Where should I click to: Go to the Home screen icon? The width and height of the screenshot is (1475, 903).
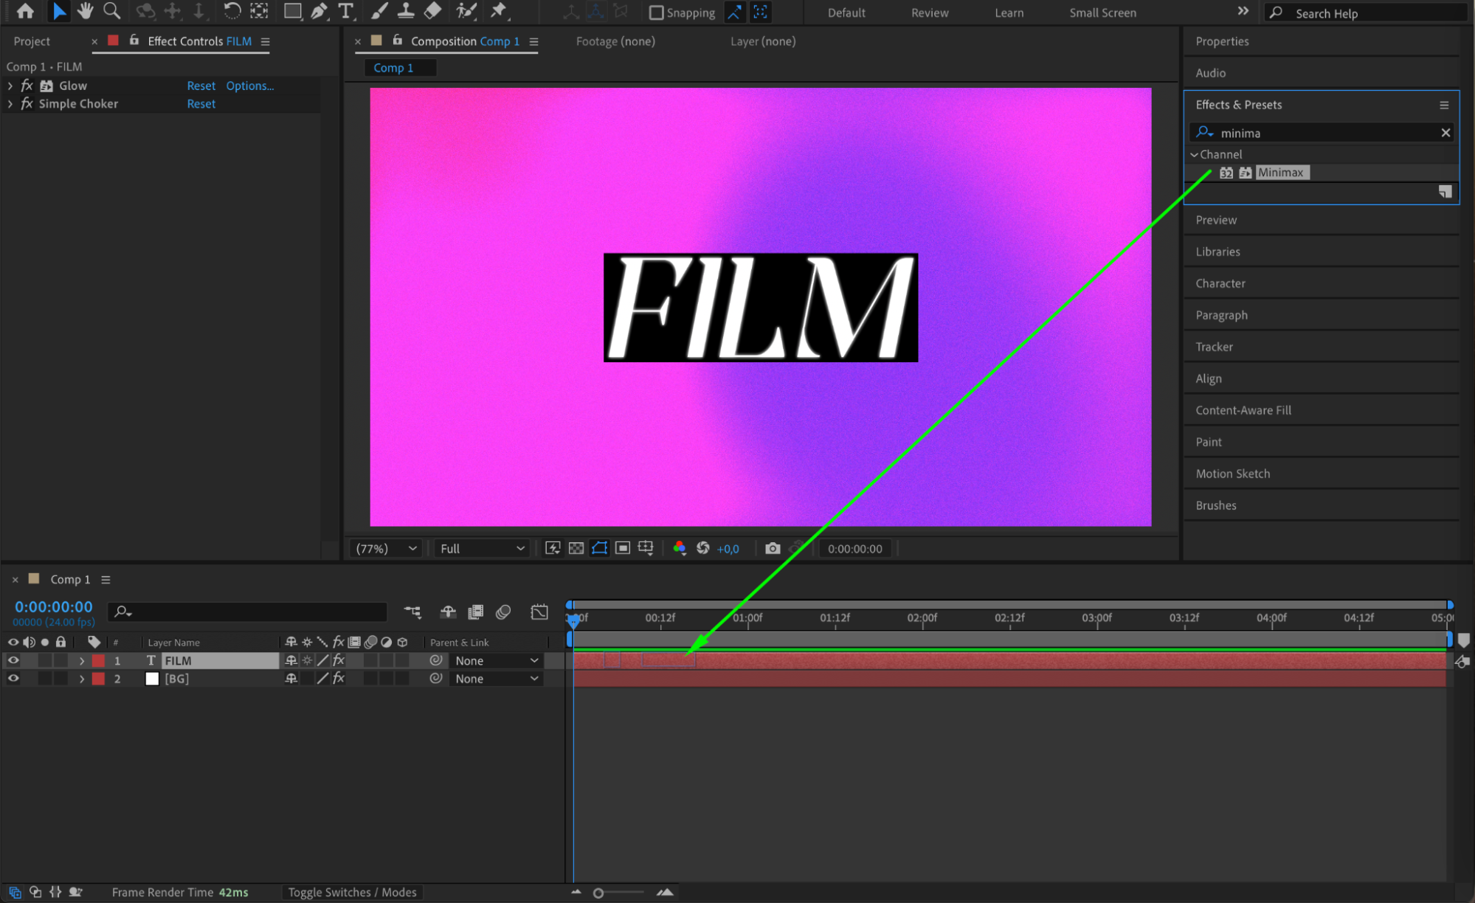(25, 11)
